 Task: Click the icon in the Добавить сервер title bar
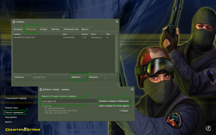click(x=41, y=90)
